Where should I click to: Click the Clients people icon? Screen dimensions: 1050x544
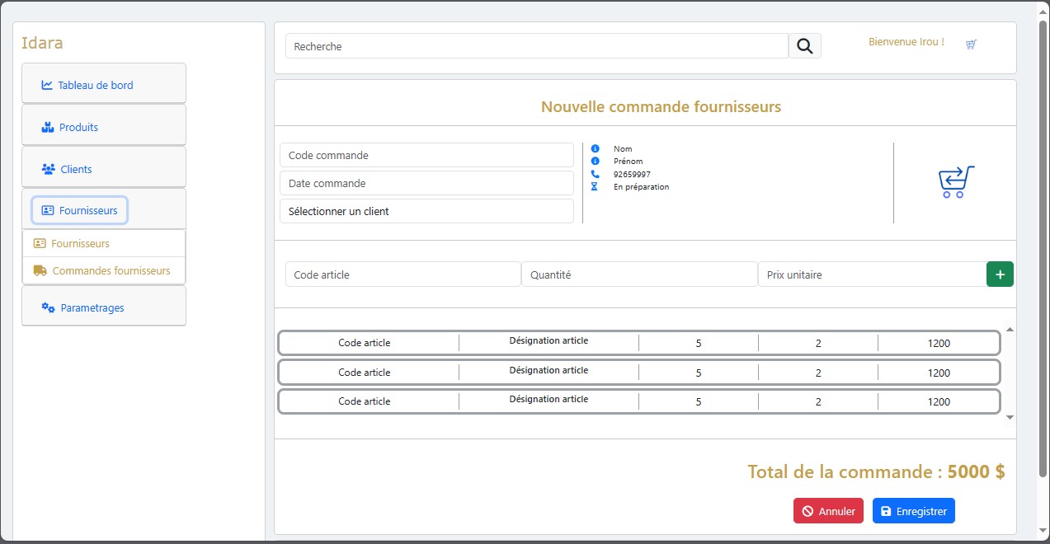(49, 169)
